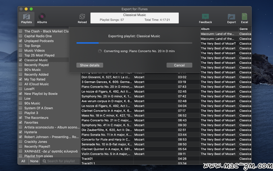Check the Recently Played checkbox
The image size is (273, 171).
click(20, 65)
